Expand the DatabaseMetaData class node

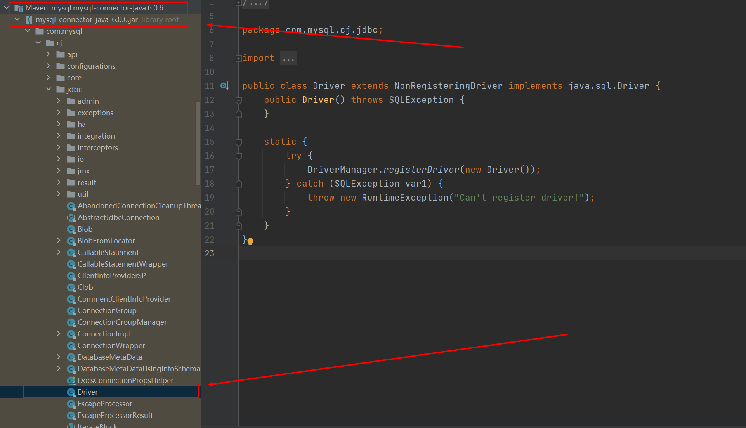click(x=59, y=357)
